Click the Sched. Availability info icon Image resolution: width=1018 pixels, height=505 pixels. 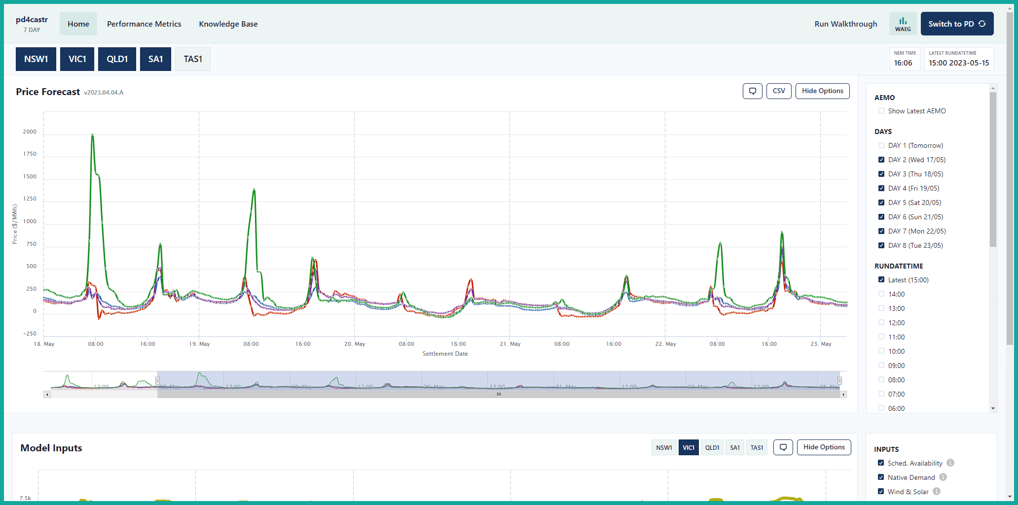(x=950, y=463)
